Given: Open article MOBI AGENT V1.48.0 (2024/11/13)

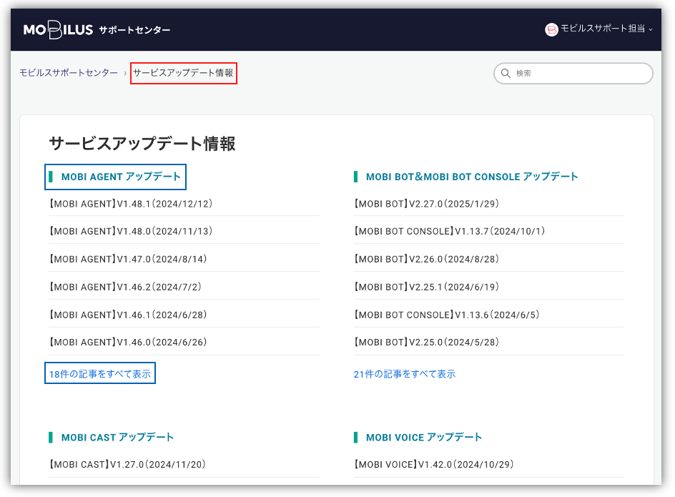Looking at the screenshot, I should pyautogui.click(x=131, y=231).
